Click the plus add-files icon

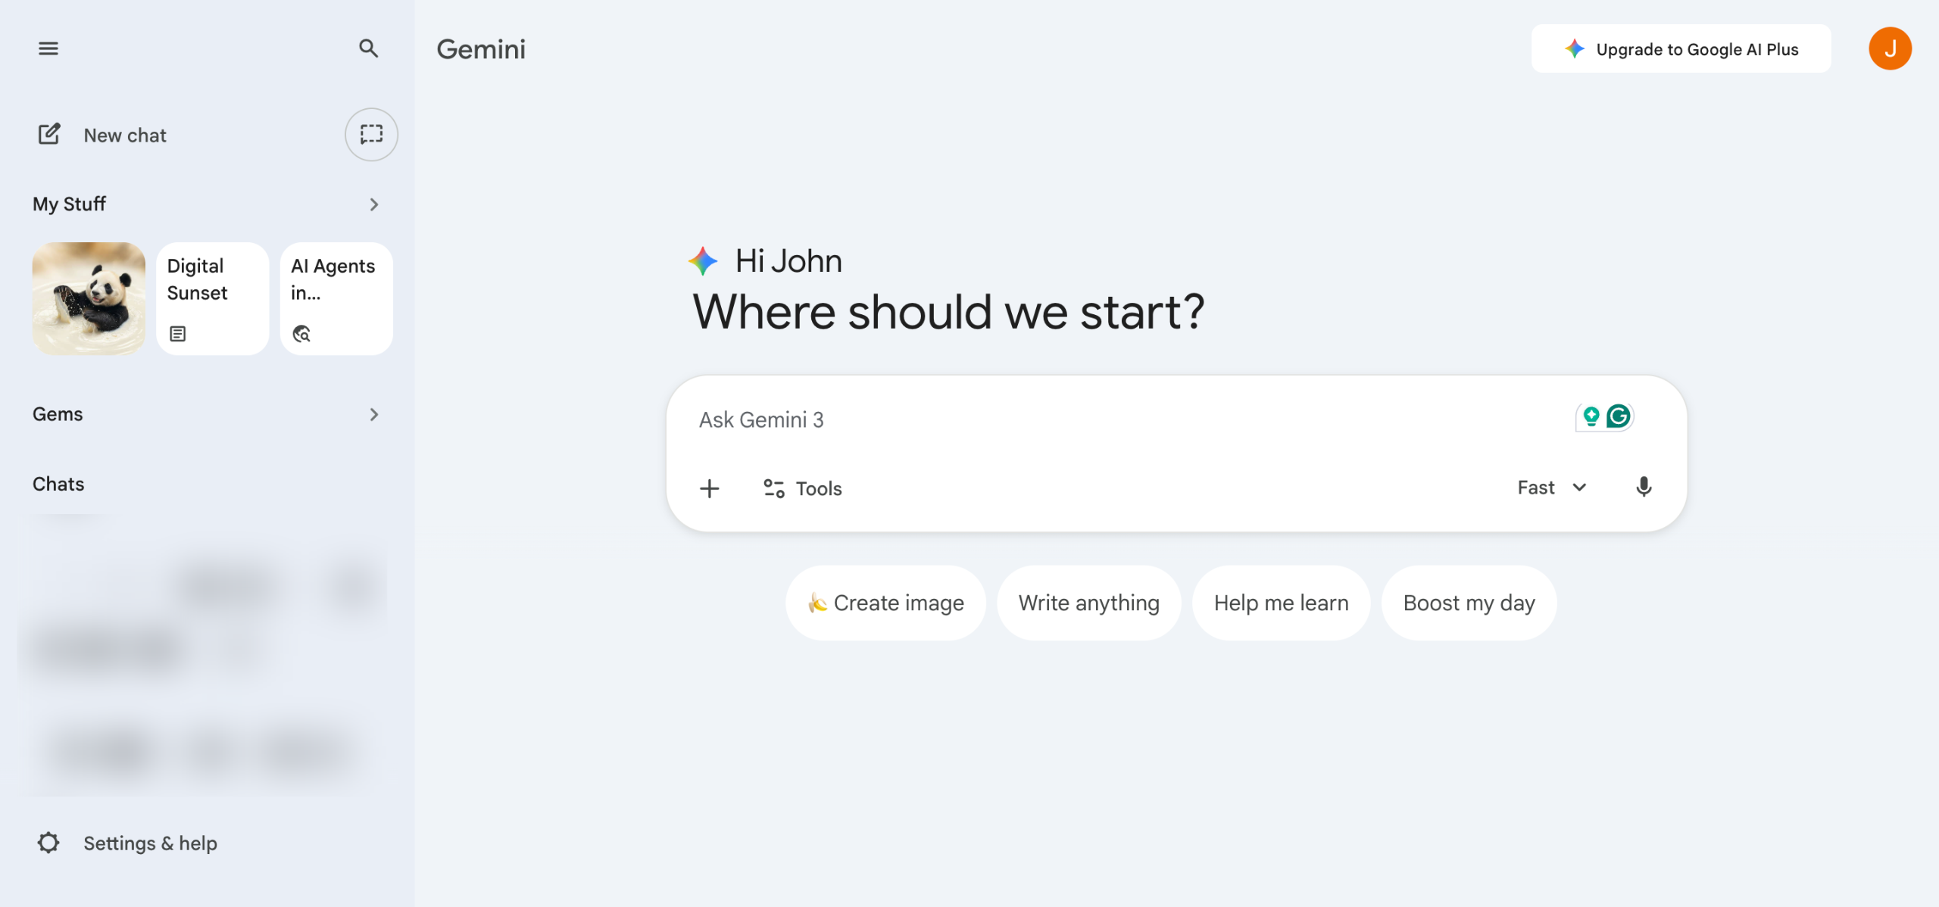pos(710,488)
